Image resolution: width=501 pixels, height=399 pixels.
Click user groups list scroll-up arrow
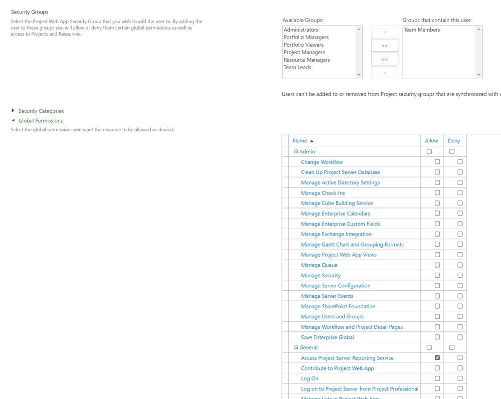[478, 29]
